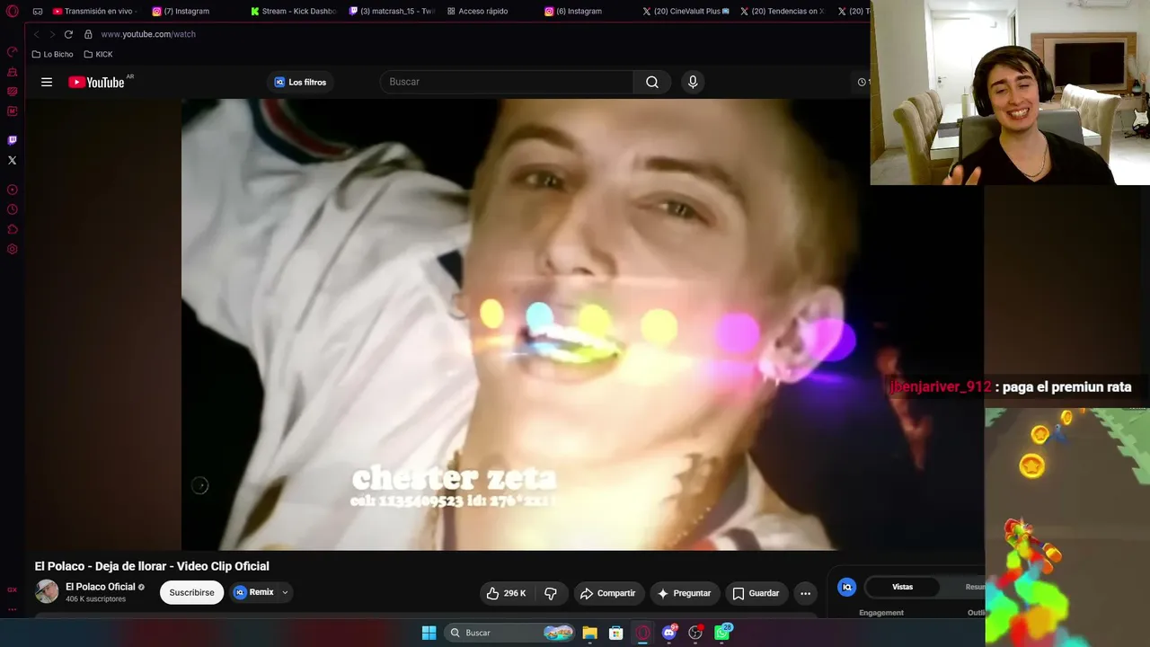
Task: Click the search magnifier button on YouTube
Action: (x=652, y=82)
